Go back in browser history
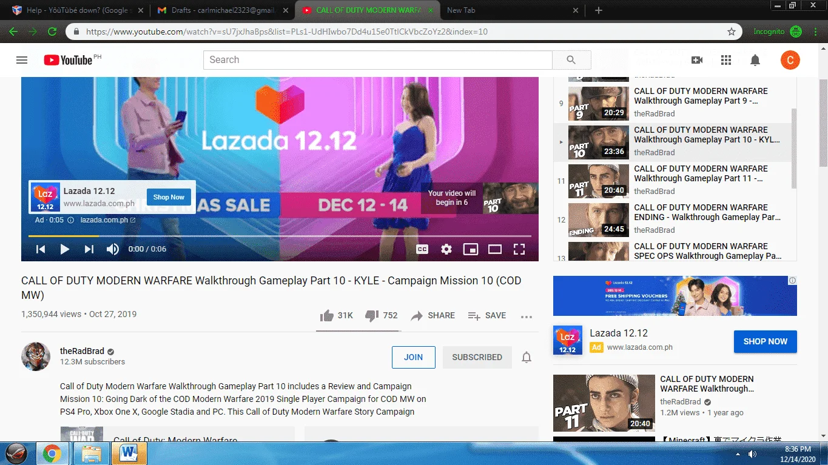The height and width of the screenshot is (465, 828). coord(13,32)
